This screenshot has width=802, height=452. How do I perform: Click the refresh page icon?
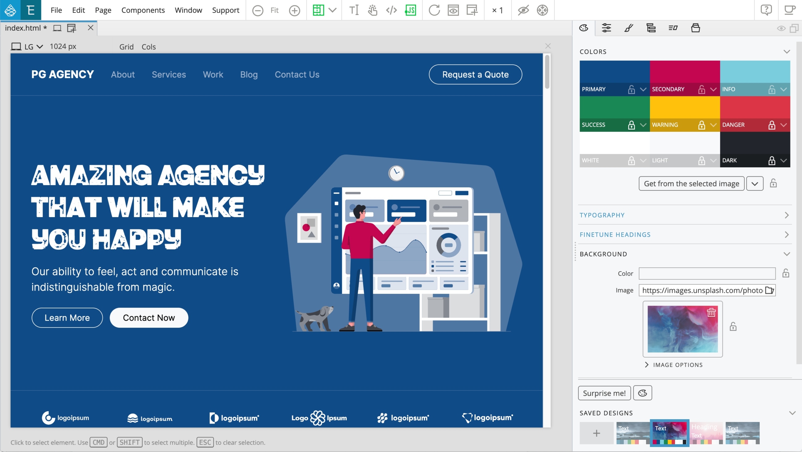(434, 10)
